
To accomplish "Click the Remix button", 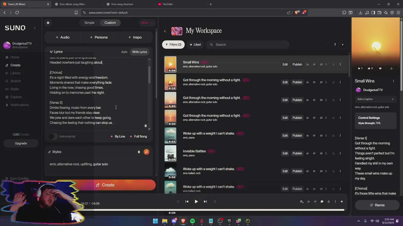I will tap(377, 205).
